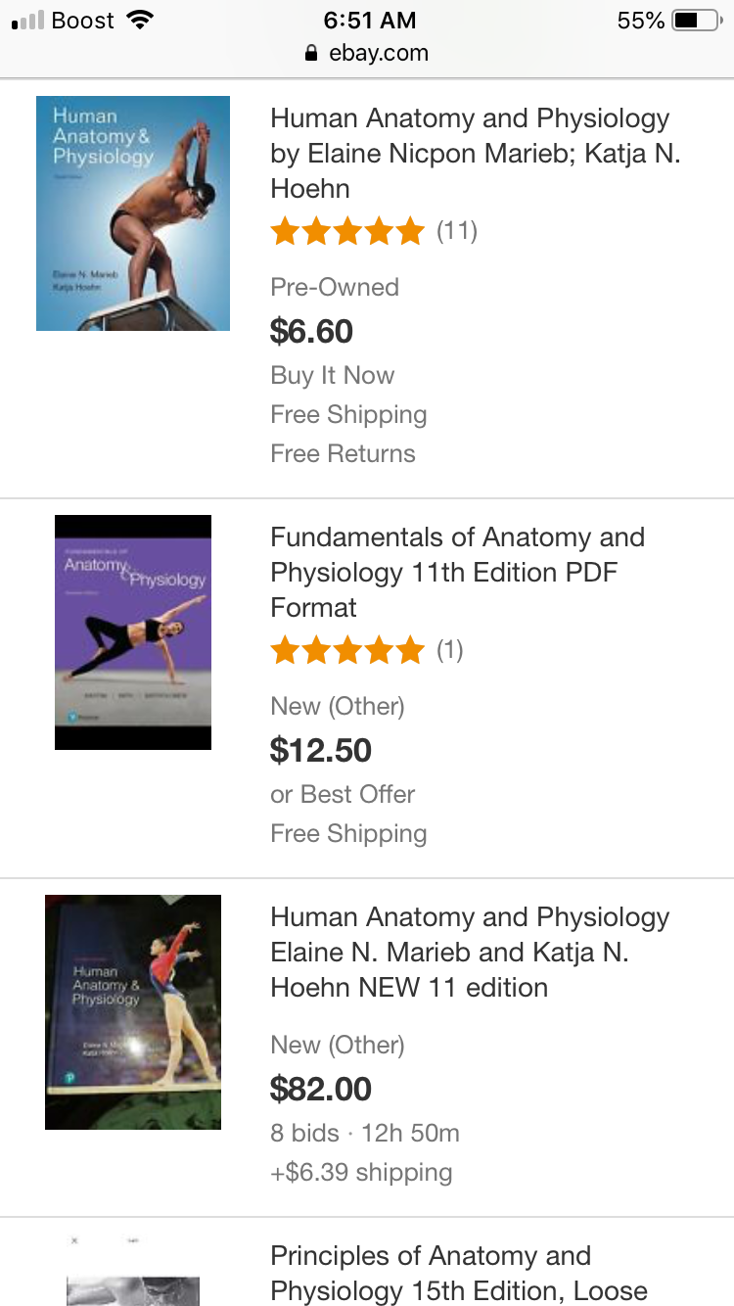Open Principles of Anatomy 15th Edition listing

point(458,1273)
